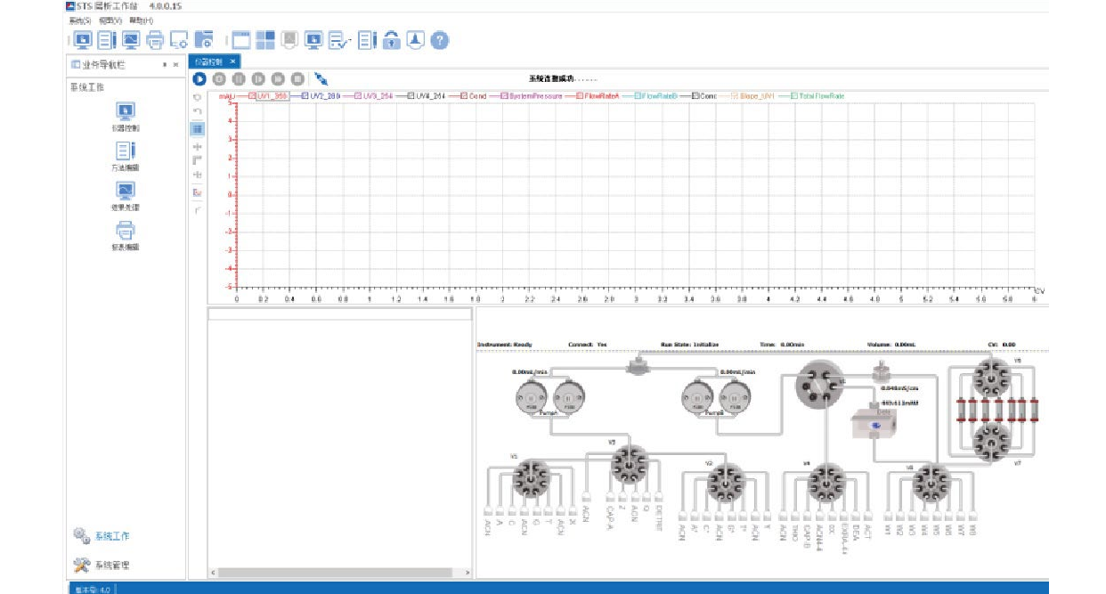1106x594 pixels.
Task: Toggle the TotalFlowRate curve checkbox
Action: coord(793,95)
